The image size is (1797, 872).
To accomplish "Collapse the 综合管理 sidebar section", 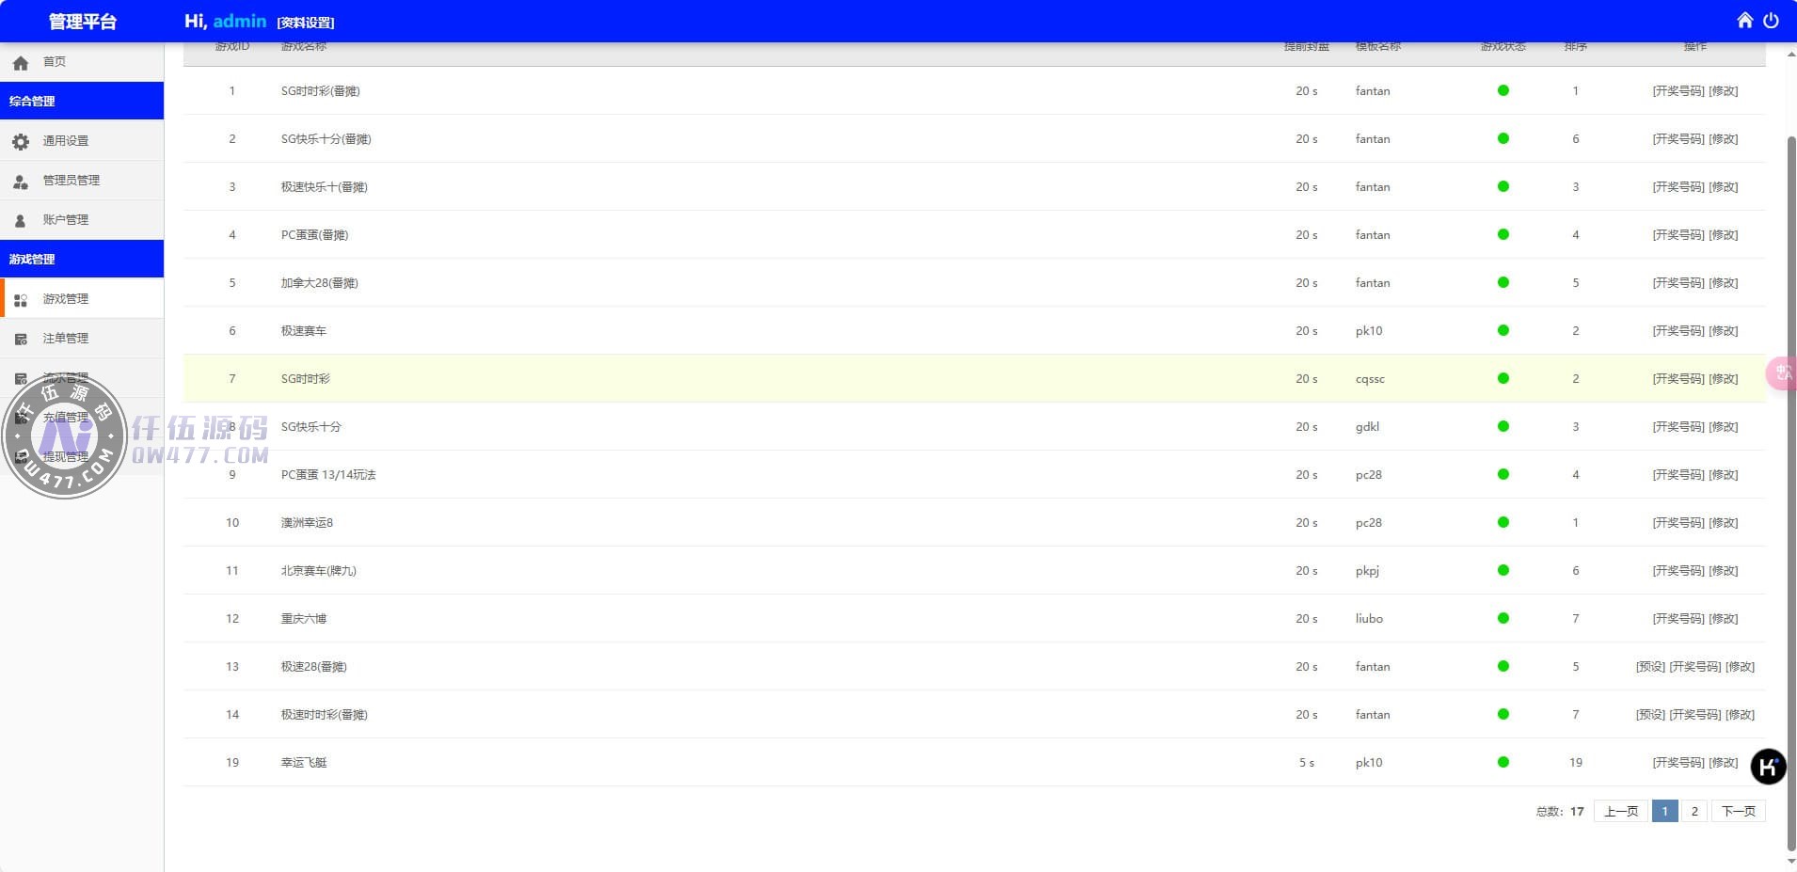I will point(82,101).
